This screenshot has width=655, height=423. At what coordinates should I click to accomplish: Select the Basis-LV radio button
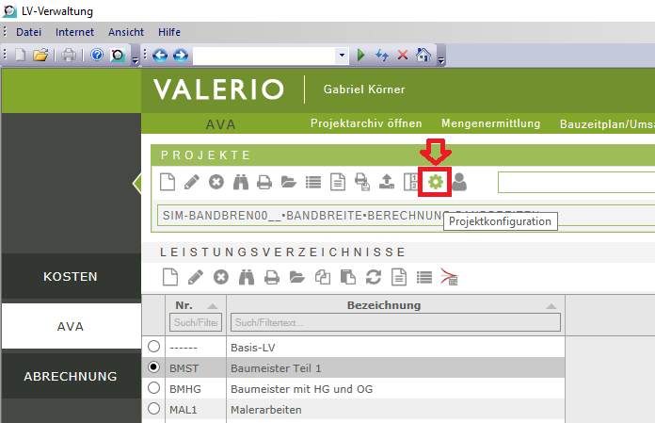click(154, 347)
